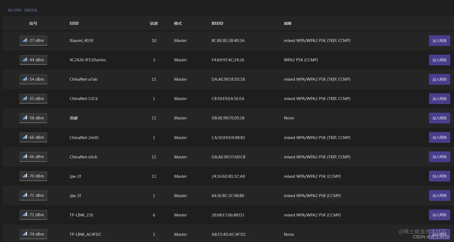The image size is (454, 242).
Task: Click the -27 dBm signal badge
Action: tap(33, 40)
